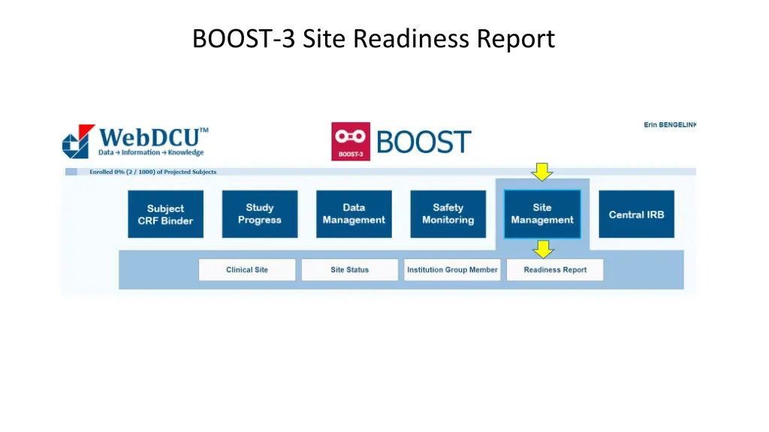Click the BOOST title text
Screen dimensions: 769x432
[424, 142]
